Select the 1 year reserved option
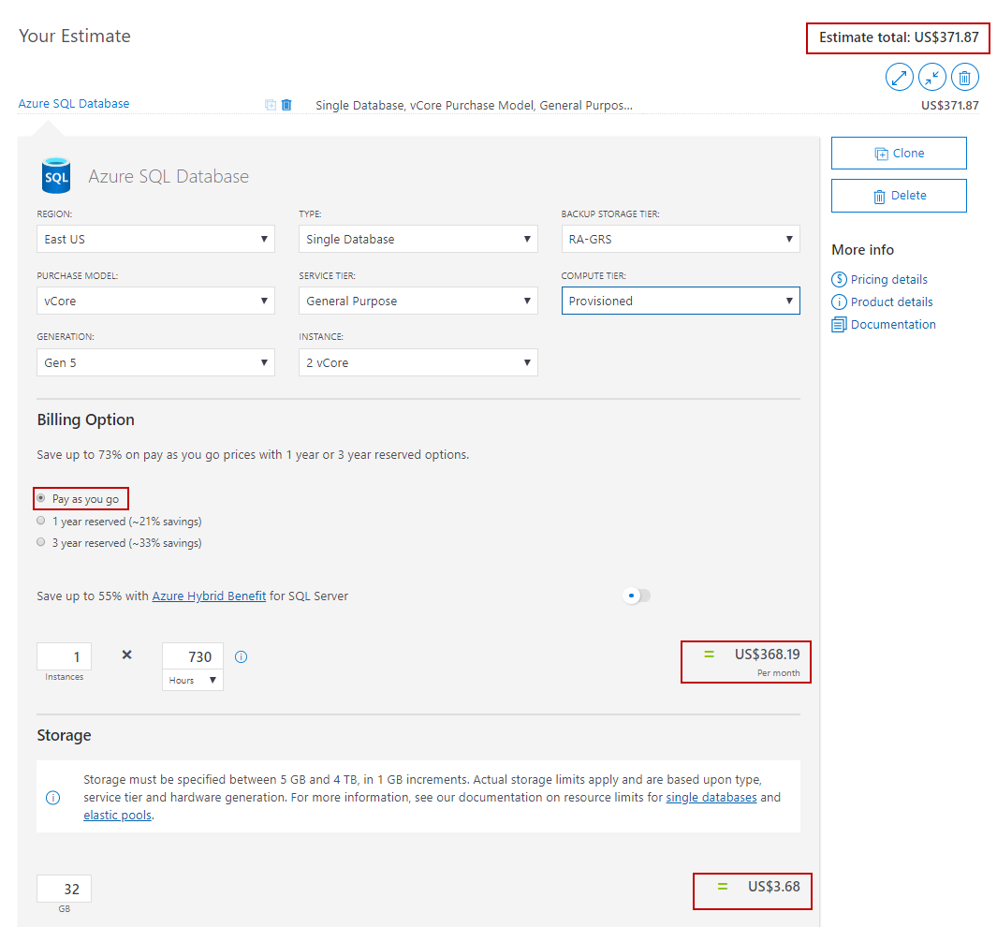 point(41,521)
